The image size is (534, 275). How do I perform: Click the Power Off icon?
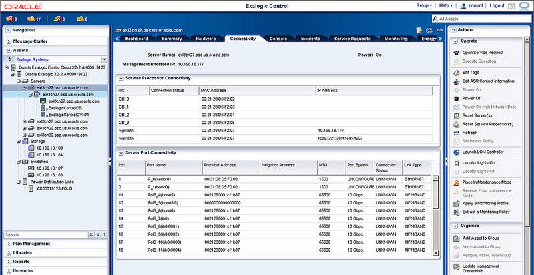click(457, 99)
